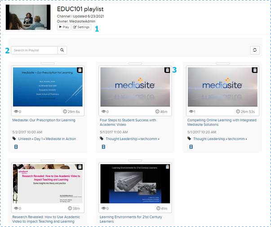Click the 29m 6s duration clock icon

[65, 111]
